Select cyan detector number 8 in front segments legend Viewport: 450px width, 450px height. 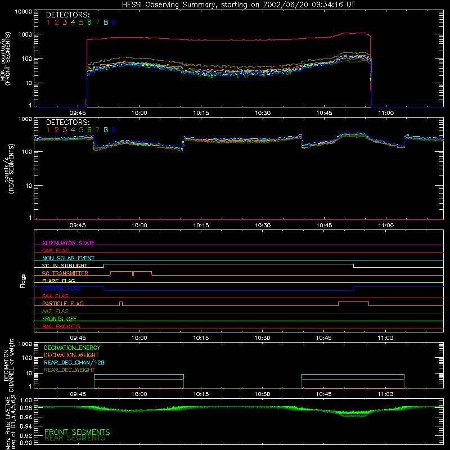(106, 22)
